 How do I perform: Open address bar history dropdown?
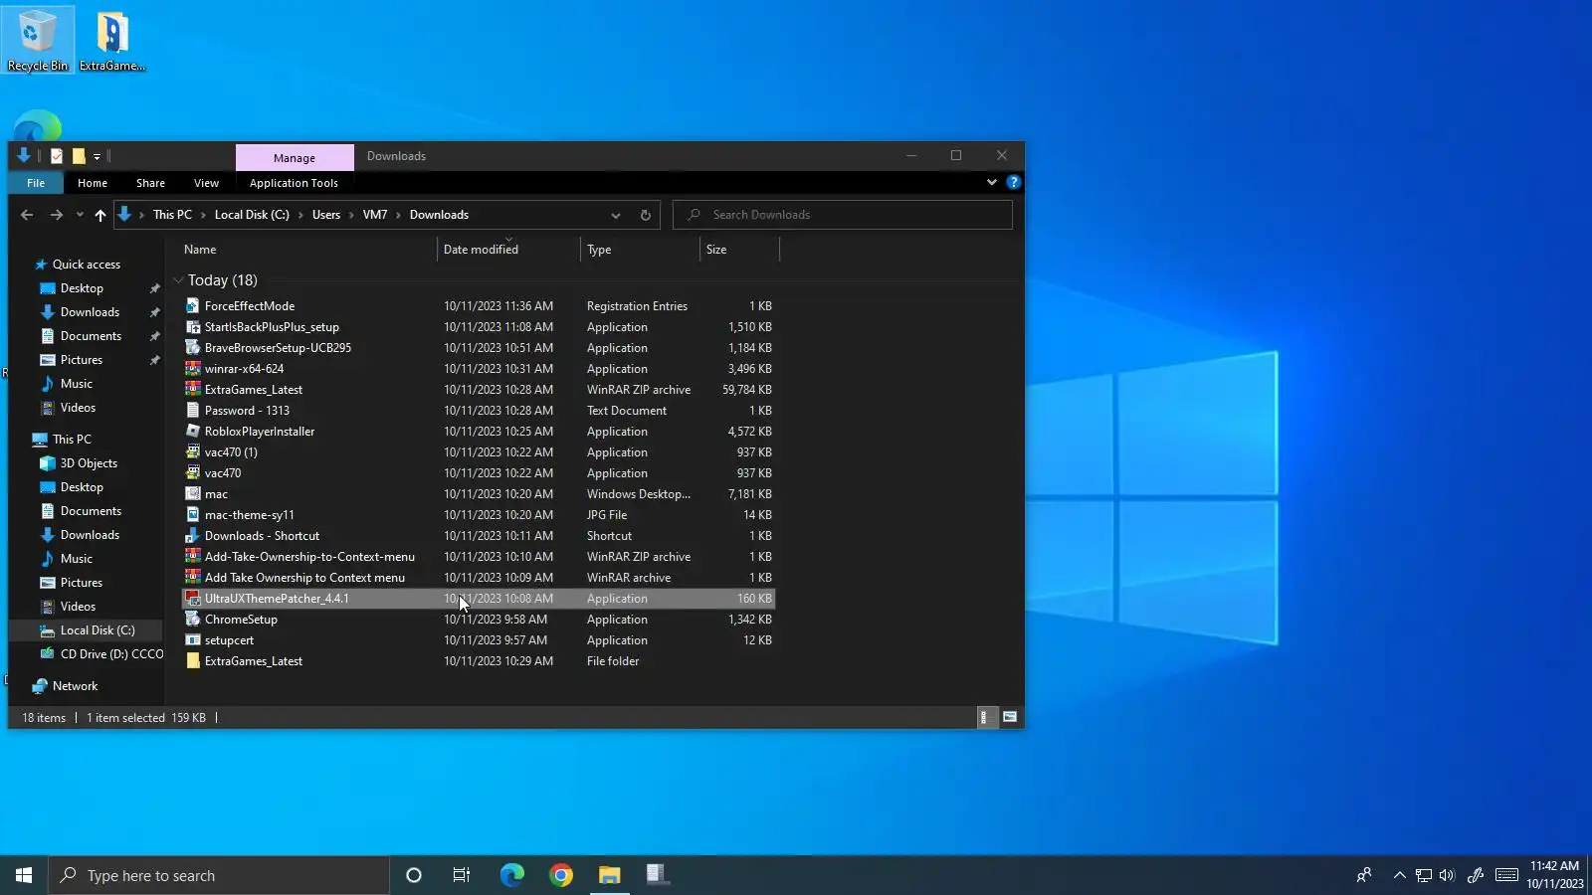(x=616, y=215)
